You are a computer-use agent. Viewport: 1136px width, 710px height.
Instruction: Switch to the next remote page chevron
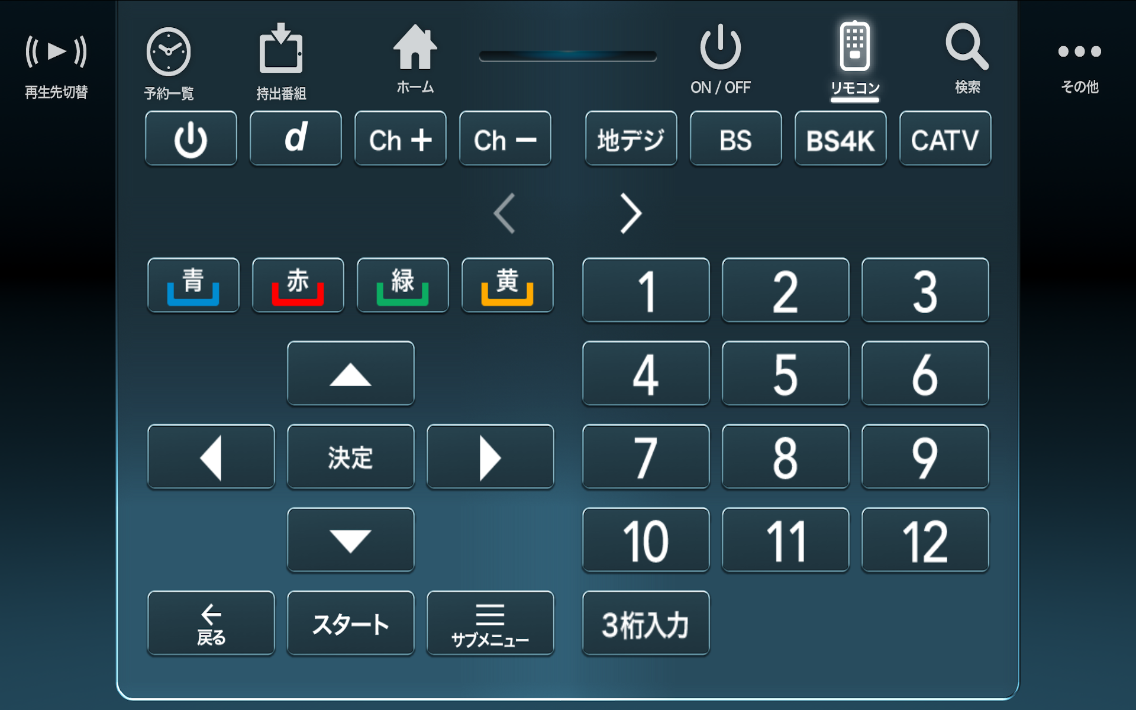[x=631, y=213]
